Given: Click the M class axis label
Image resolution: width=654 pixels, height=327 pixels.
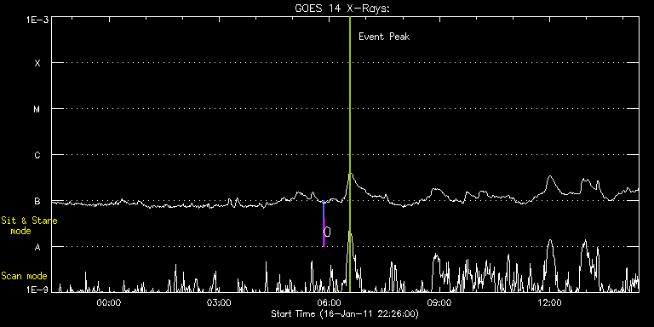Looking at the screenshot, I should click(37, 109).
